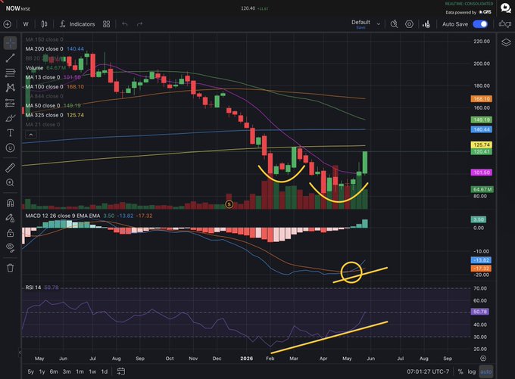Toggle auto scale mode
Viewport: 515px width, 379px height.
click(x=486, y=371)
